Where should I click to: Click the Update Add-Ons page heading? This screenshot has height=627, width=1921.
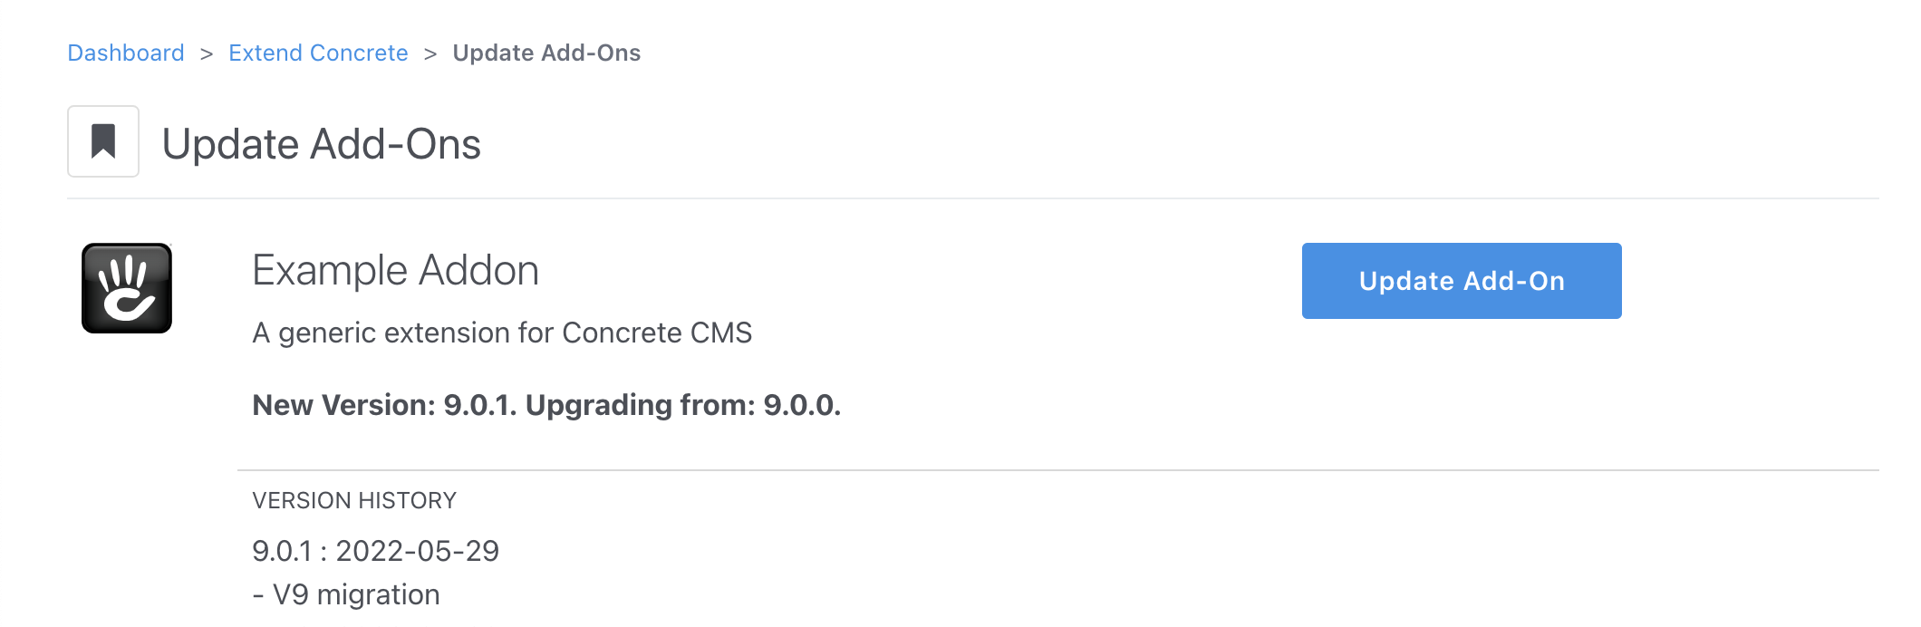[x=322, y=144]
